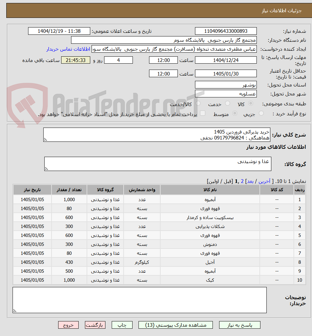Screen dimensions: 312x336
Task: Click the نام کالا column header
Action: coord(210,190)
